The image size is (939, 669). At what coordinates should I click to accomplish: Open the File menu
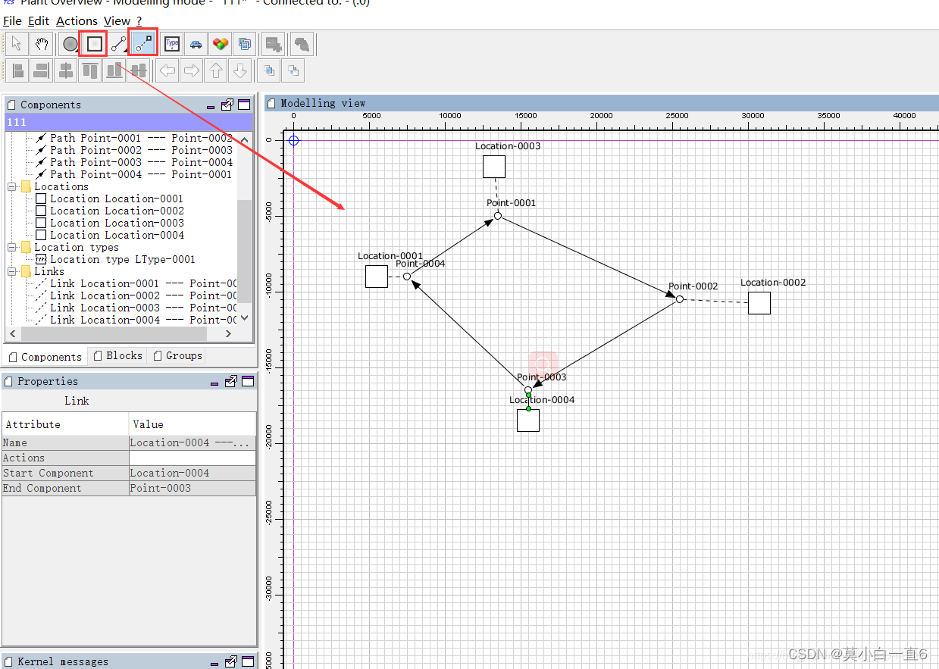tap(12, 20)
